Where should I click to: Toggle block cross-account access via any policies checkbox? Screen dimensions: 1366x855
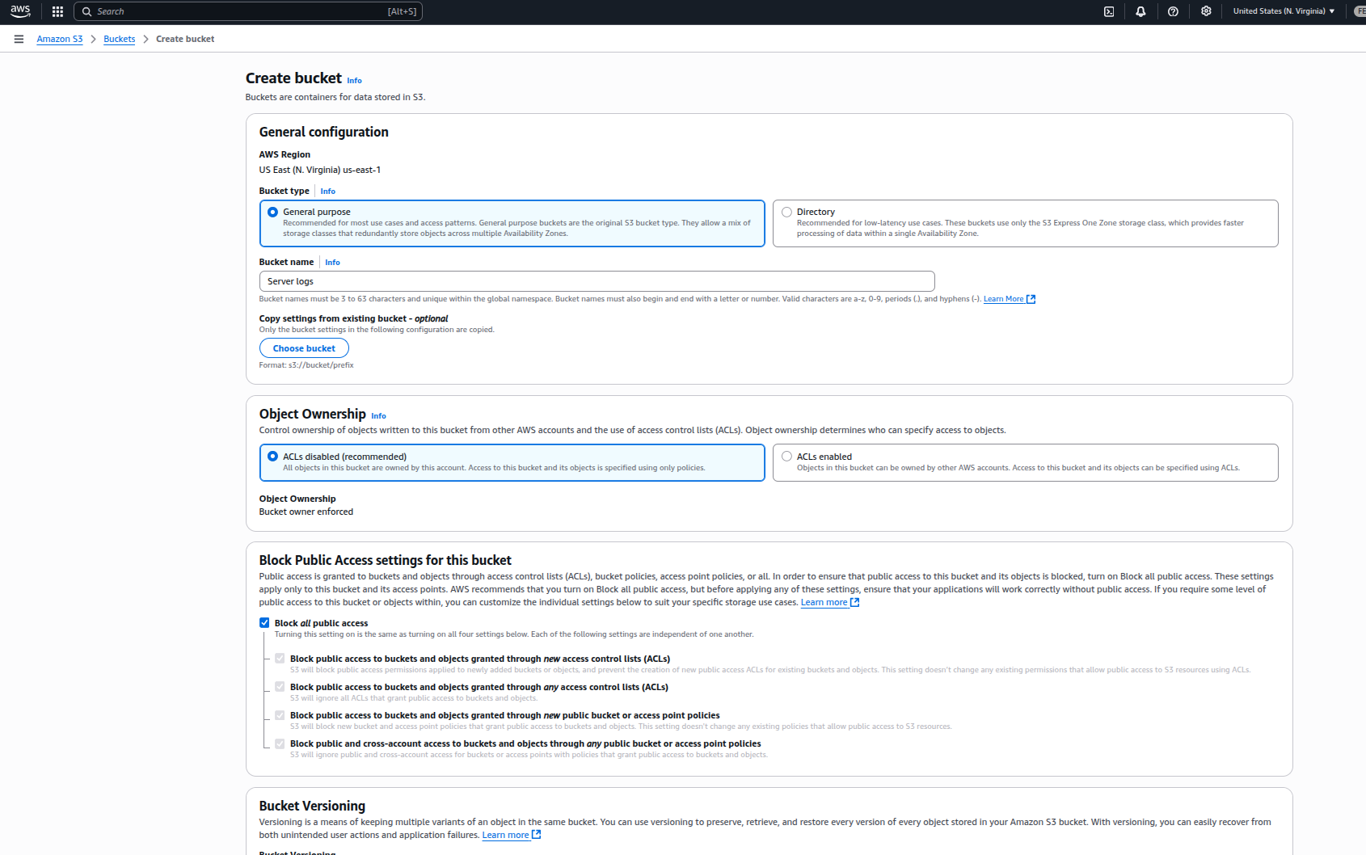(280, 743)
